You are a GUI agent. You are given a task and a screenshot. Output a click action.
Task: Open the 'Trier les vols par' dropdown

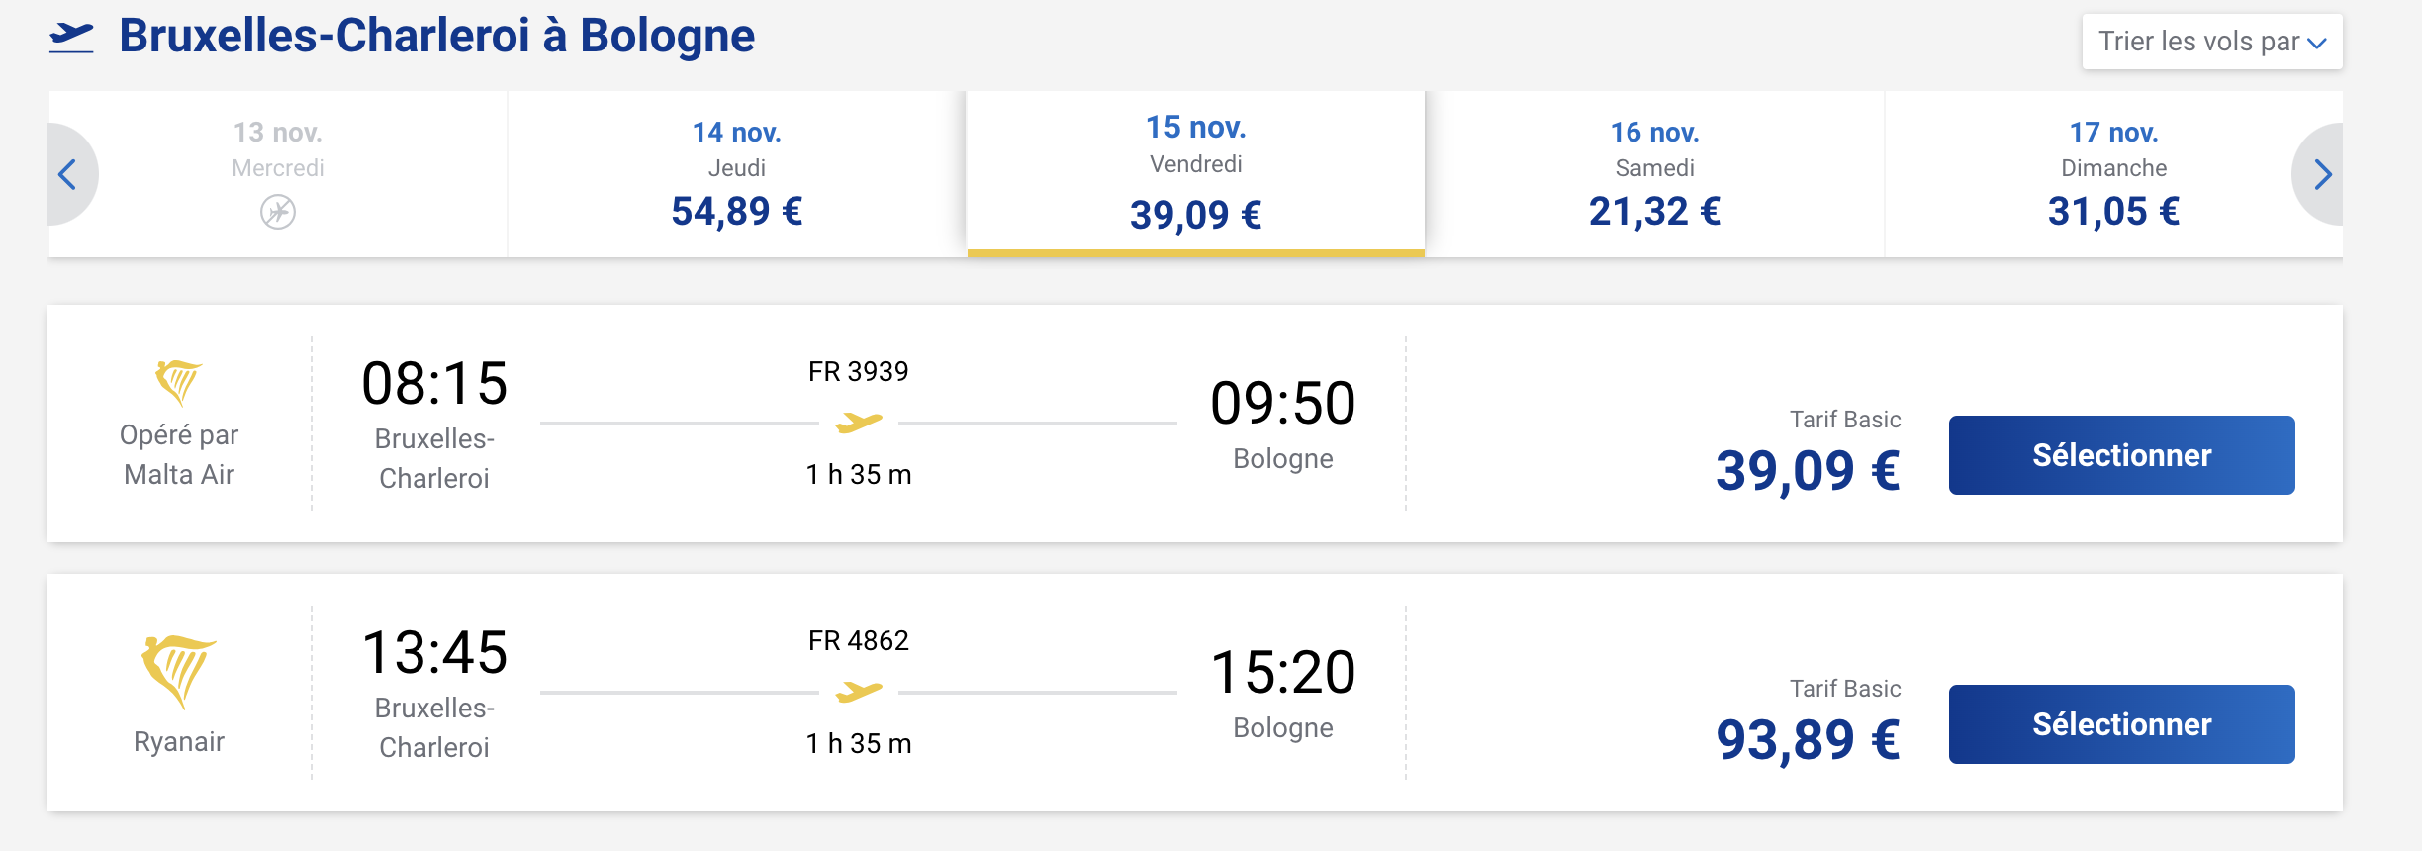[x=2198, y=42]
